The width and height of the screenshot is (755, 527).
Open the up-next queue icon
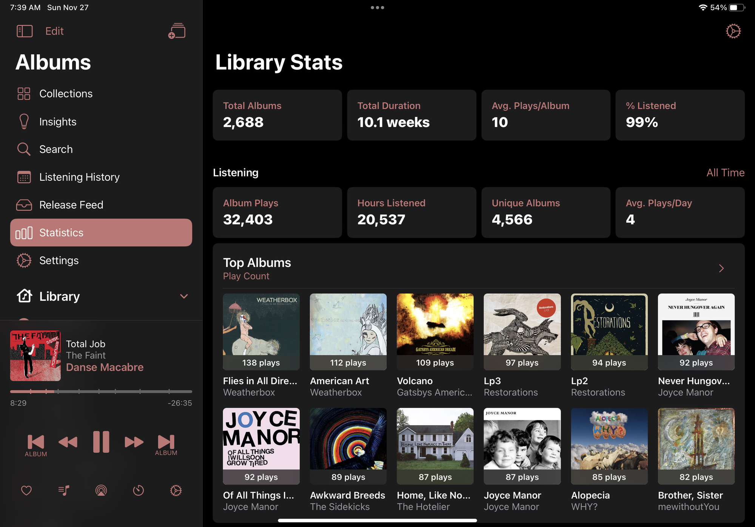coord(64,490)
